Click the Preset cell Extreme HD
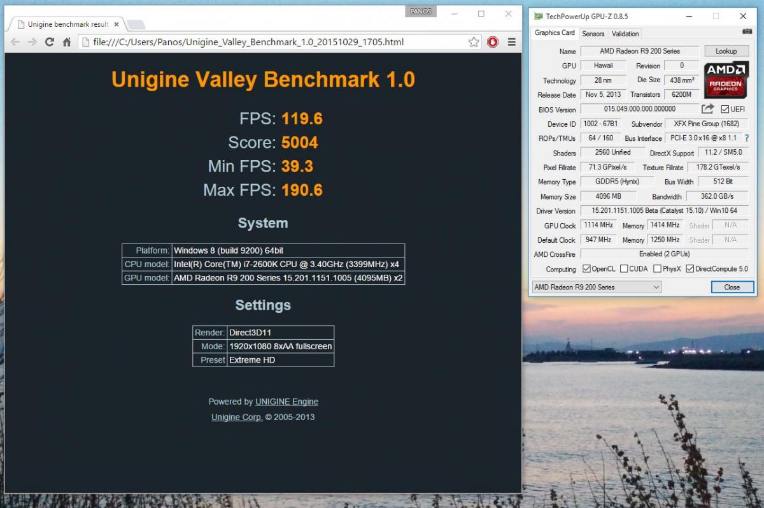This screenshot has height=508, width=764. pos(280,359)
